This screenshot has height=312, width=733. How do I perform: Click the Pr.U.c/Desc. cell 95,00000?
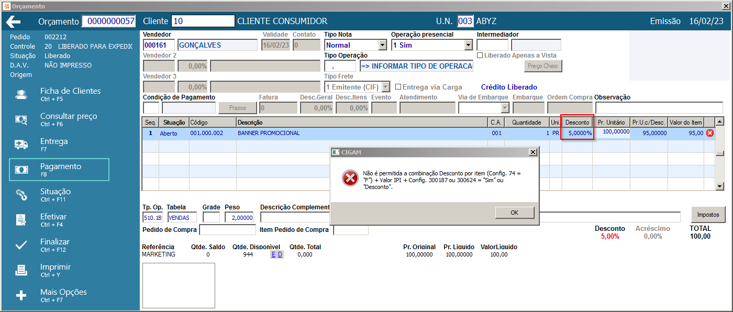649,133
